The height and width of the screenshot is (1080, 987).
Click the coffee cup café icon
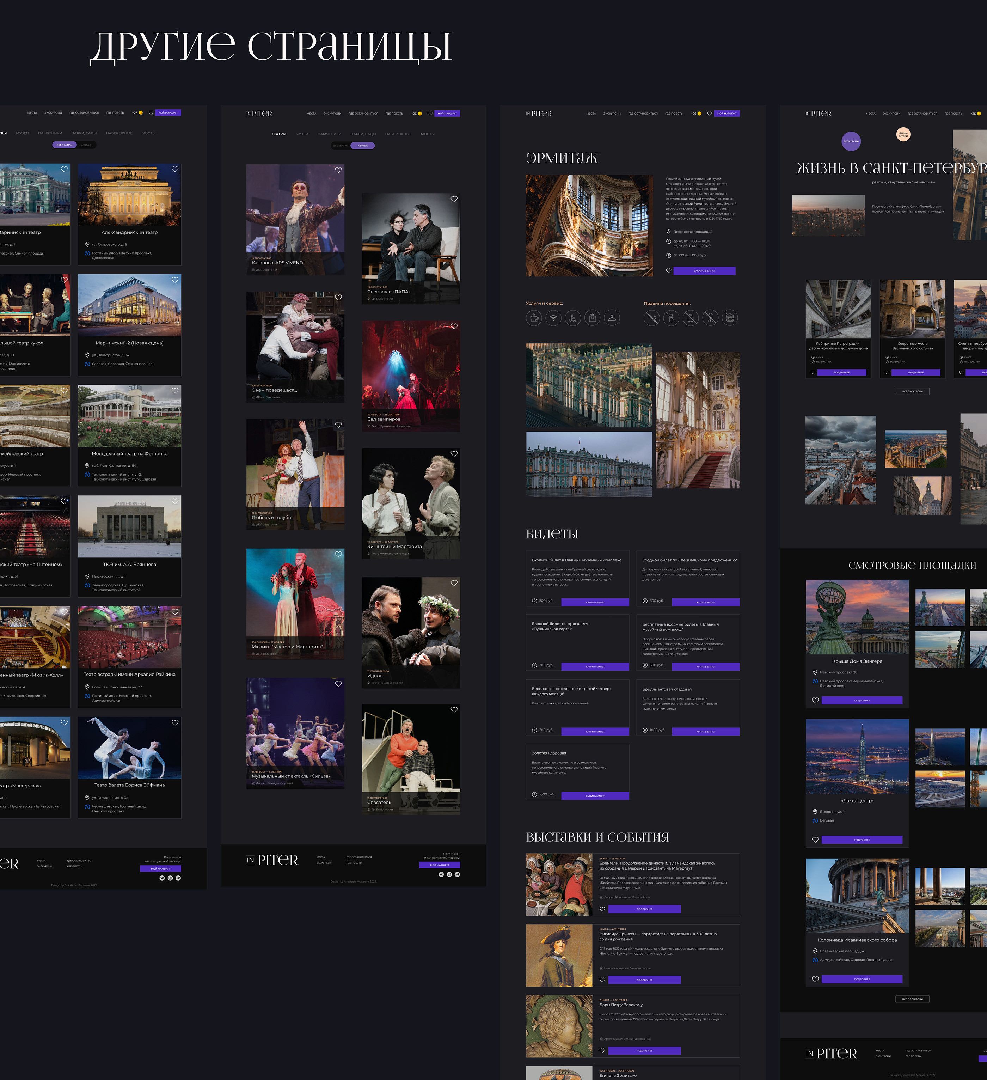point(533,318)
